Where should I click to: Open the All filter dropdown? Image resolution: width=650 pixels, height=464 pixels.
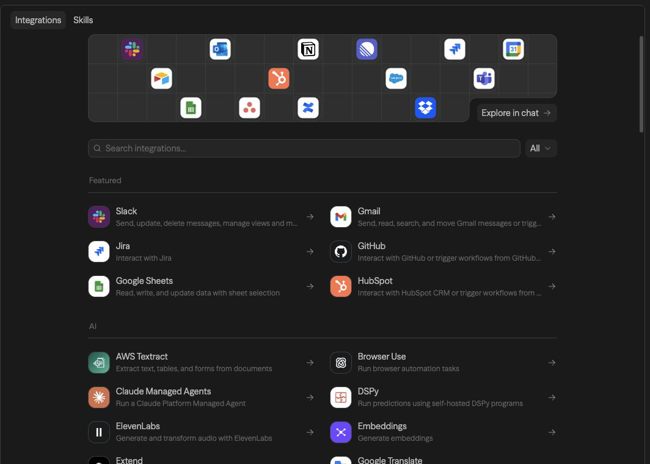tap(541, 148)
